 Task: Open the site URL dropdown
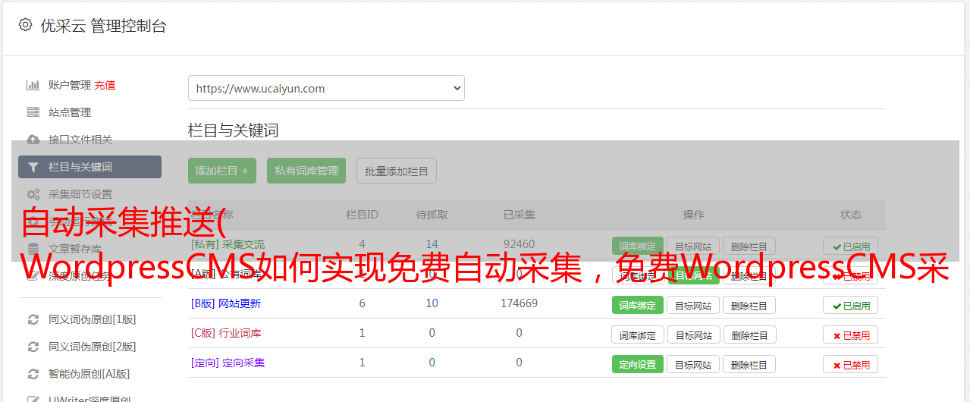click(x=326, y=88)
